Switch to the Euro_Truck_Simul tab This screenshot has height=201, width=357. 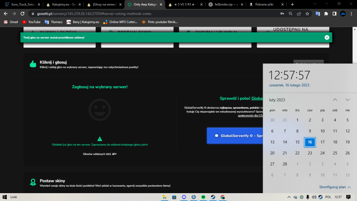pyautogui.click(x=23, y=4)
